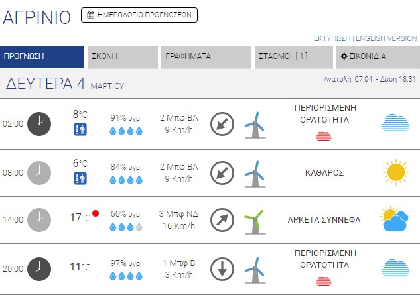Click the sunny weather icon at 08:00
This screenshot has height=295, width=420.
(395, 172)
